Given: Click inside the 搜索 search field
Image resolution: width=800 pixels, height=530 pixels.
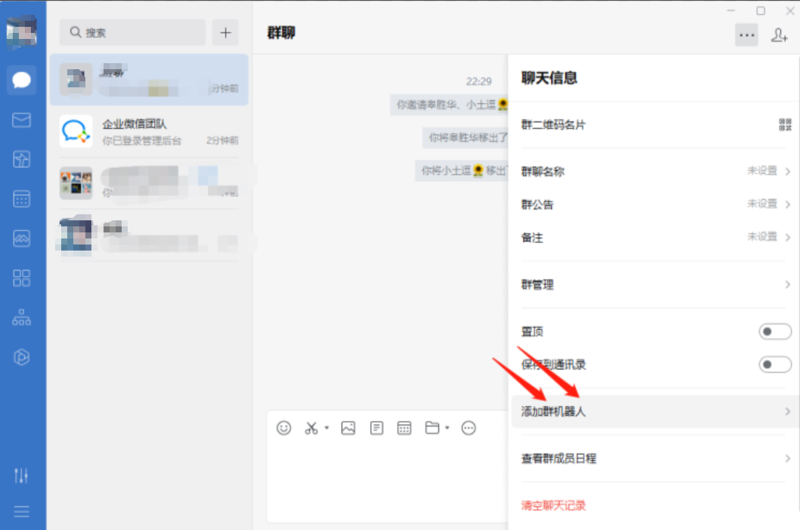Looking at the screenshot, I should 132,32.
